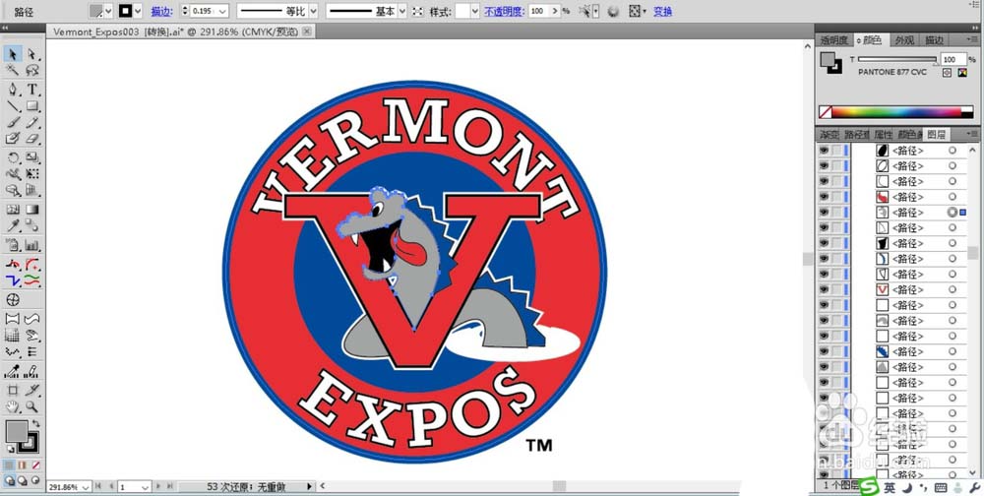
Task: Click the recolor artwork wheel icon in the top bar
Action: point(612,11)
